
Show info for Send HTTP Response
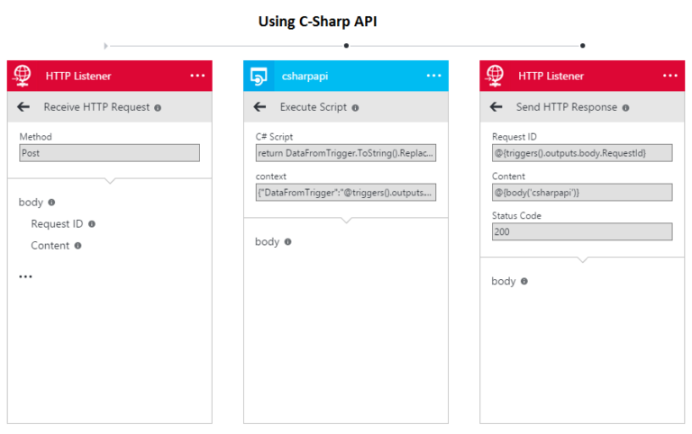click(625, 108)
